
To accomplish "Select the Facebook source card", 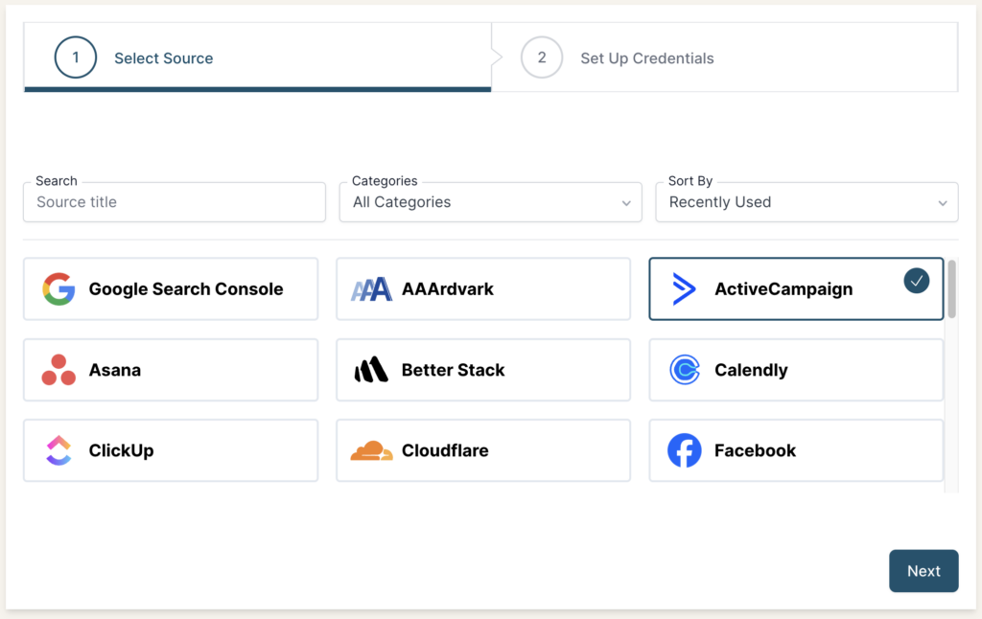I will click(x=796, y=450).
